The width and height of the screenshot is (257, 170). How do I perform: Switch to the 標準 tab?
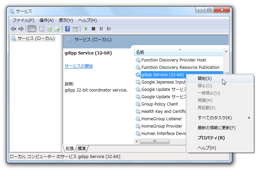82,148
